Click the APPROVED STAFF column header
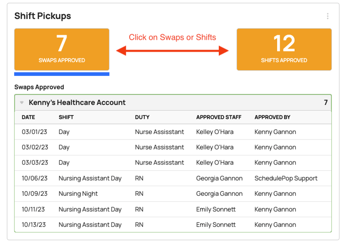This screenshot has width=346, height=243. pos(219,117)
